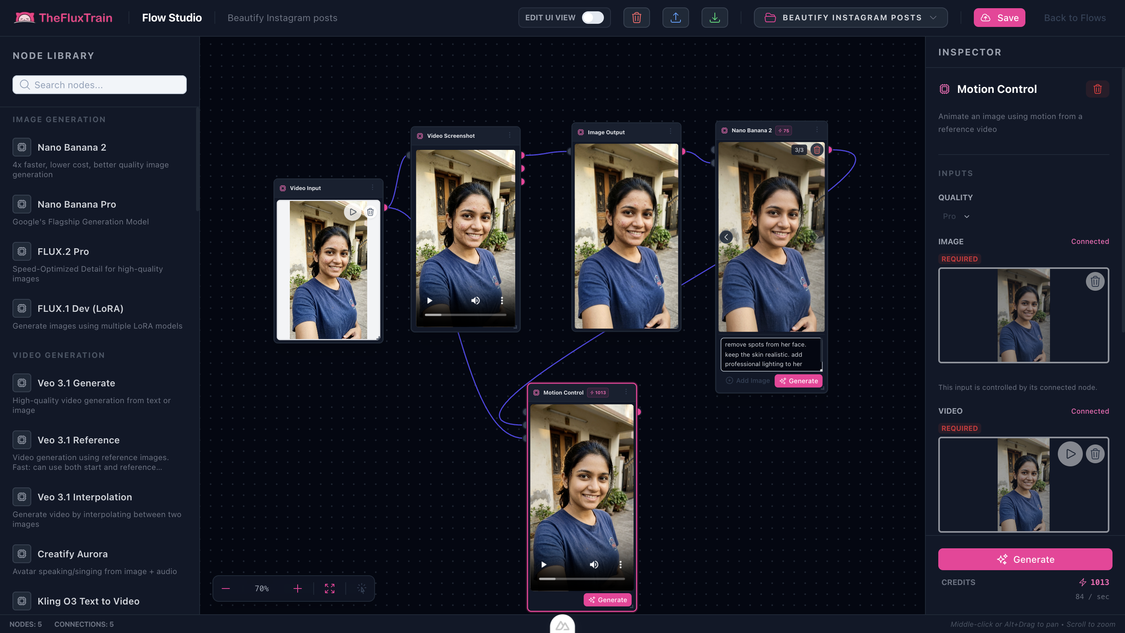
Task: Click the Inspector IMAGE input thumbnail
Action: pos(1023,315)
